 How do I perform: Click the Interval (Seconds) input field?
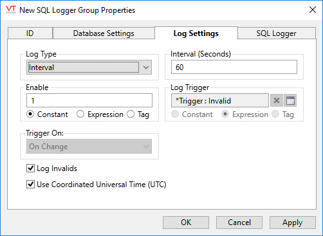(234, 67)
